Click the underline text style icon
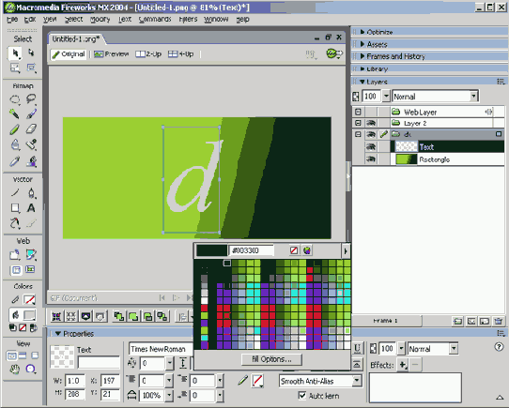Image resolution: width=509 pixels, height=408 pixels. click(357, 348)
